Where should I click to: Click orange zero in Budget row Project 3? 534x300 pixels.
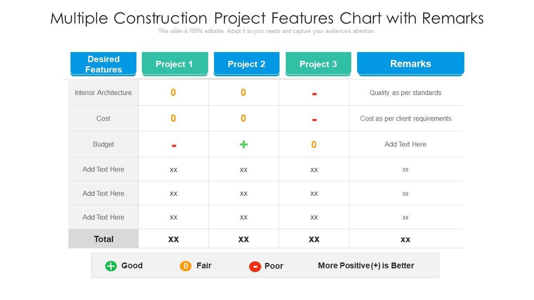tap(314, 145)
